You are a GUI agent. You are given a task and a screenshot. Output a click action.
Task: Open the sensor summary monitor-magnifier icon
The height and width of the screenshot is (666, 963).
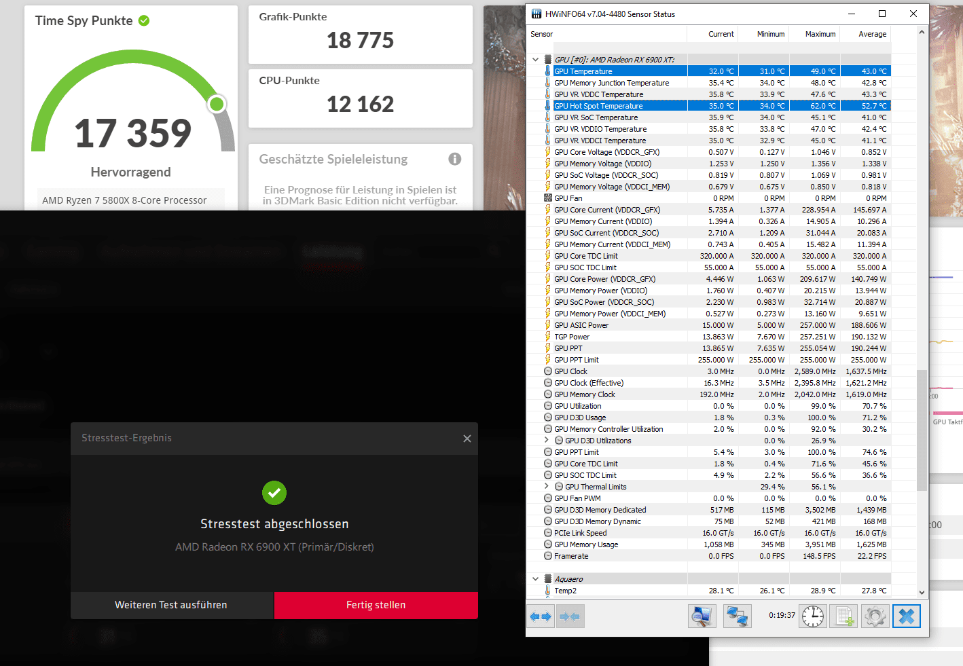702,616
